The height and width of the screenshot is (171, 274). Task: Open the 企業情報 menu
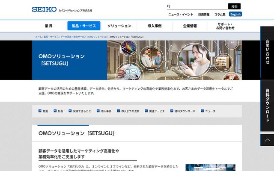click(190, 26)
